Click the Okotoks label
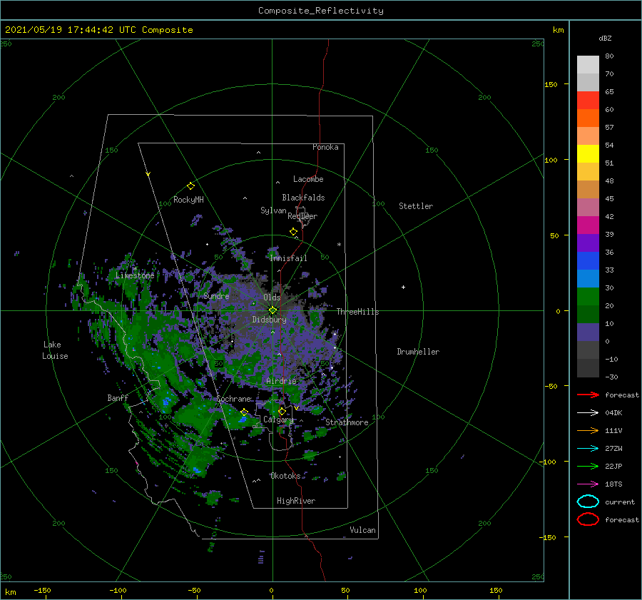 point(285,475)
